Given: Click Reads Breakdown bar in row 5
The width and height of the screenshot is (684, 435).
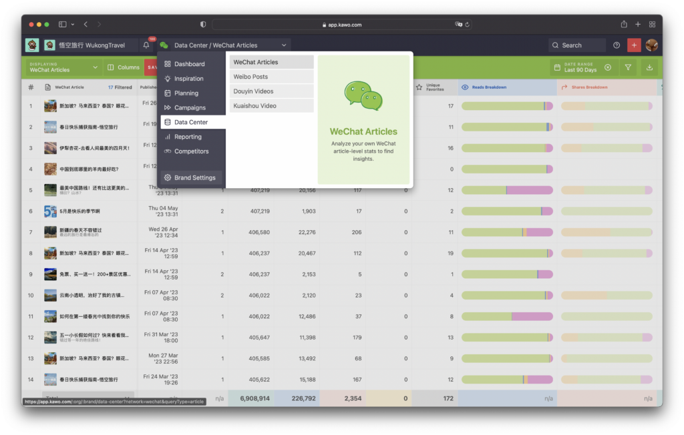Looking at the screenshot, I should [508, 190].
